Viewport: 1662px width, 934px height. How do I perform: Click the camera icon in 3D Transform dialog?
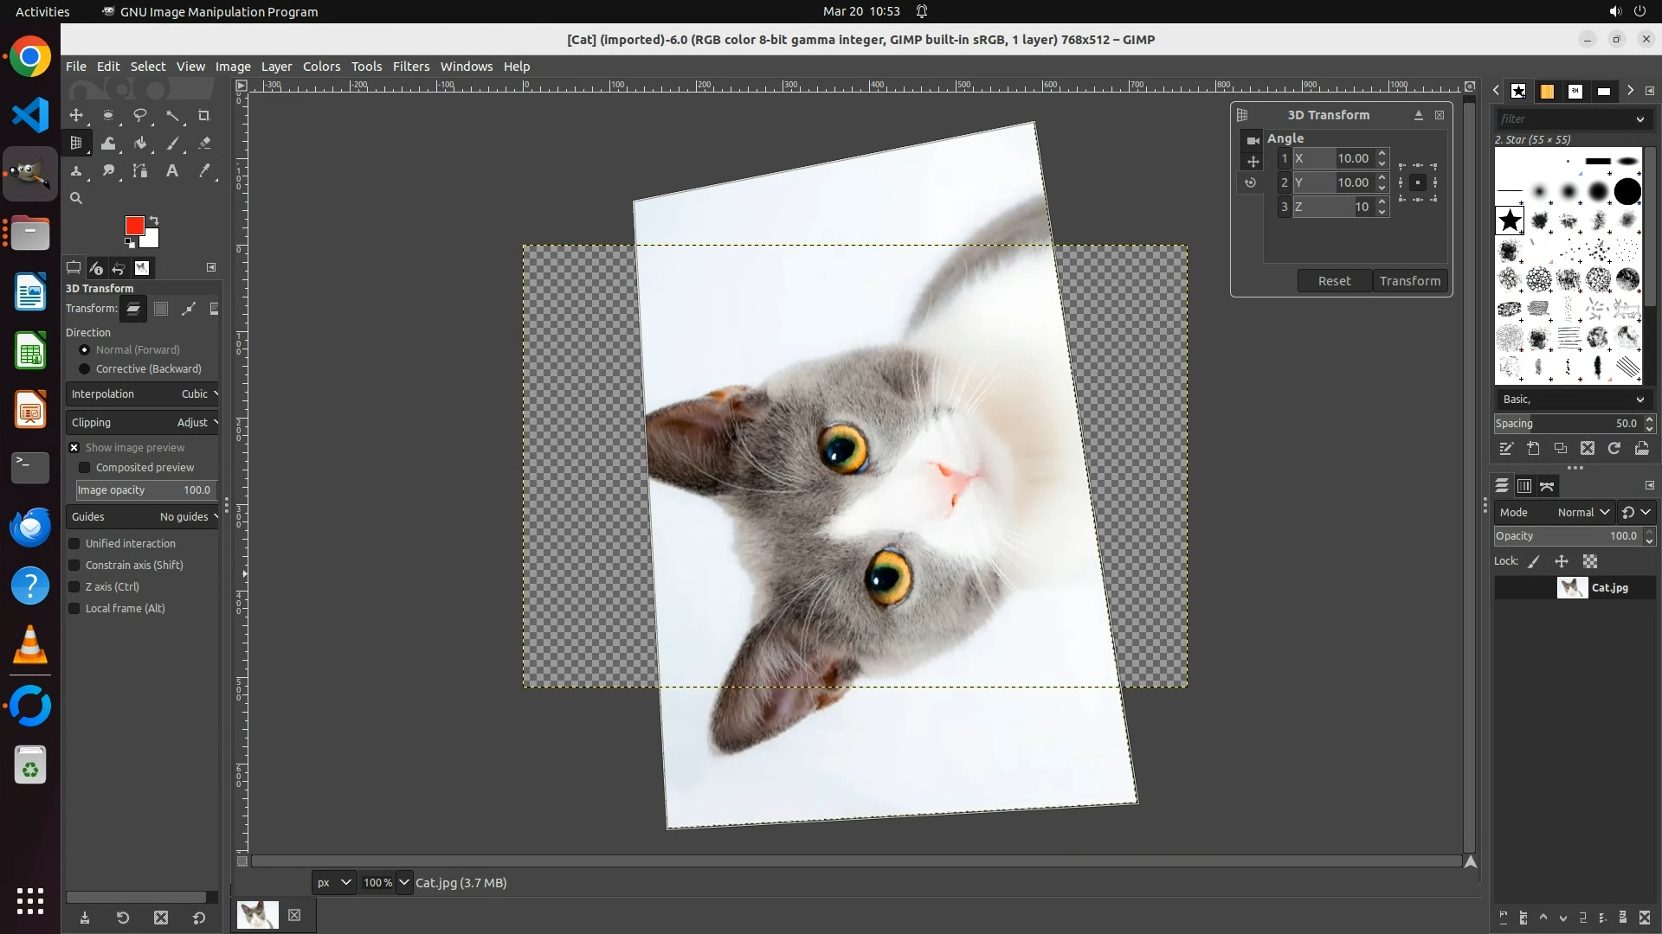tap(1253, 140)
